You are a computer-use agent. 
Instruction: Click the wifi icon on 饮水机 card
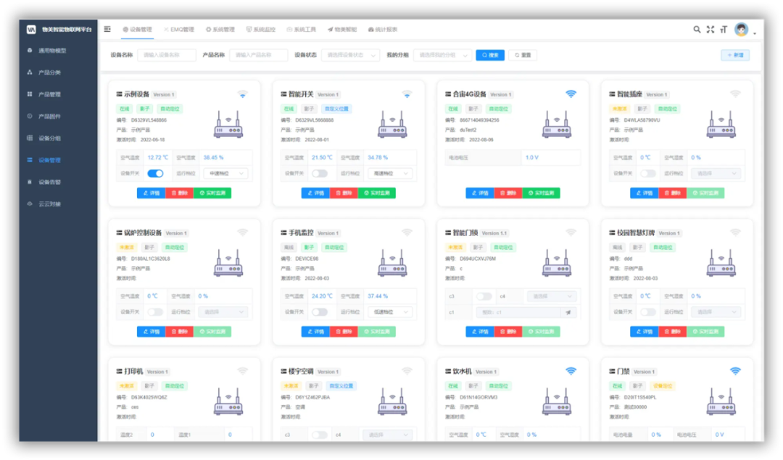[x=571, y=371]
